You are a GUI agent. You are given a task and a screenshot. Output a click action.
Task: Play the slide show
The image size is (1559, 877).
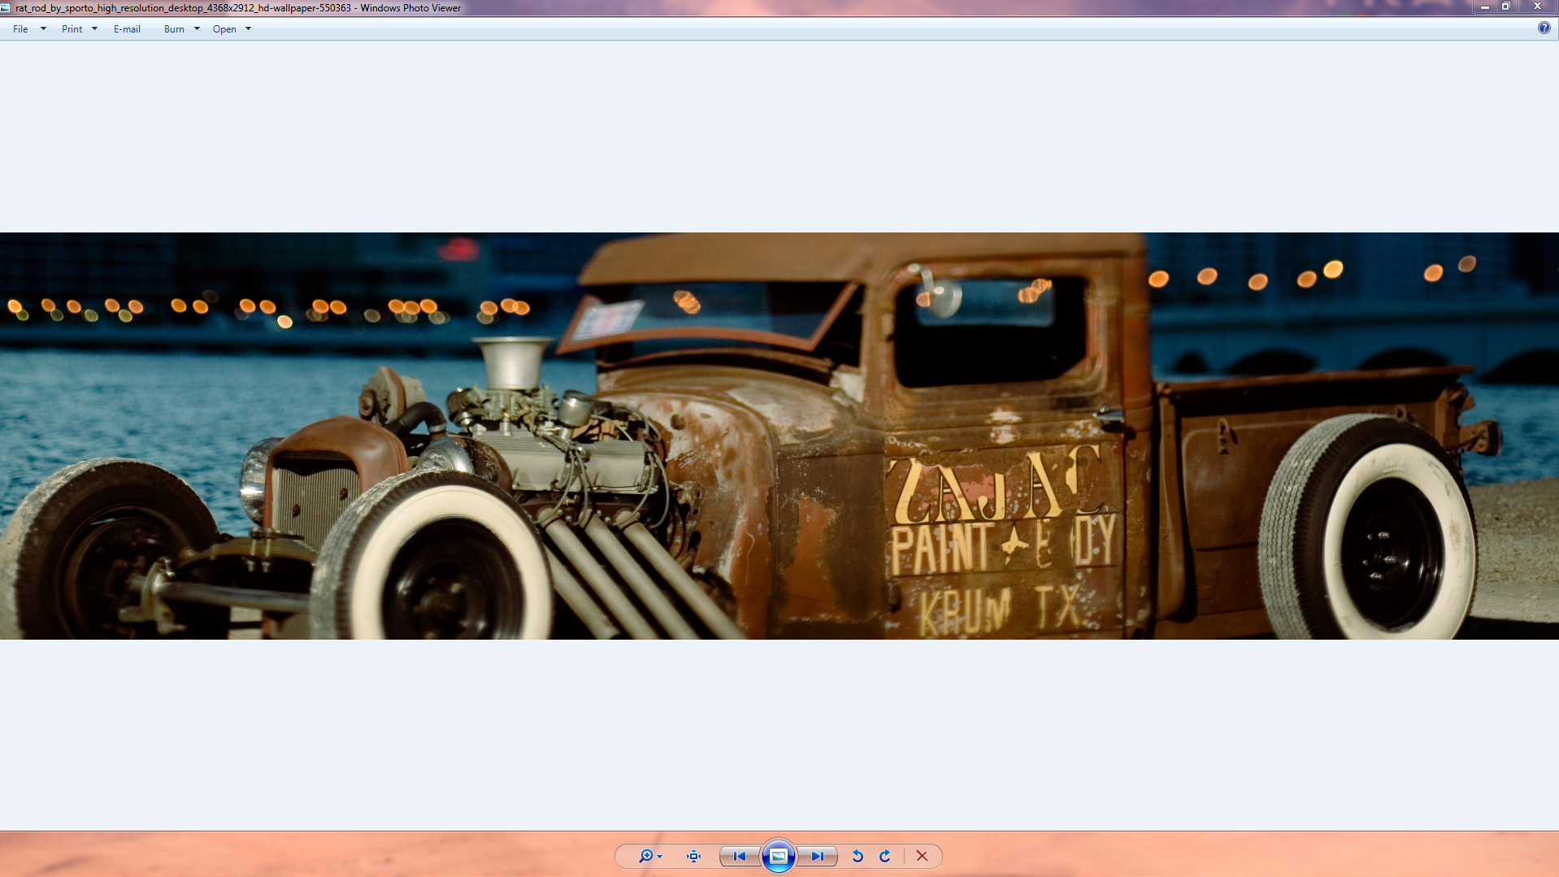779,856
